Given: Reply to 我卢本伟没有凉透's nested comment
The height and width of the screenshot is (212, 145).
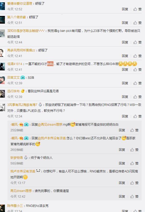Looking at the screenshot, I should click(x=122, y=183).
